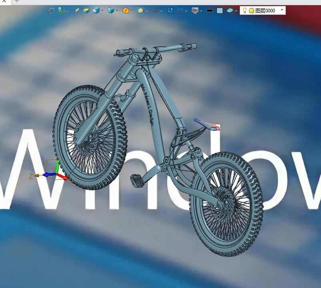Click the orange wheel render icon
The width and height of the screenshot is (321, 288).
(x=126, y=10)
